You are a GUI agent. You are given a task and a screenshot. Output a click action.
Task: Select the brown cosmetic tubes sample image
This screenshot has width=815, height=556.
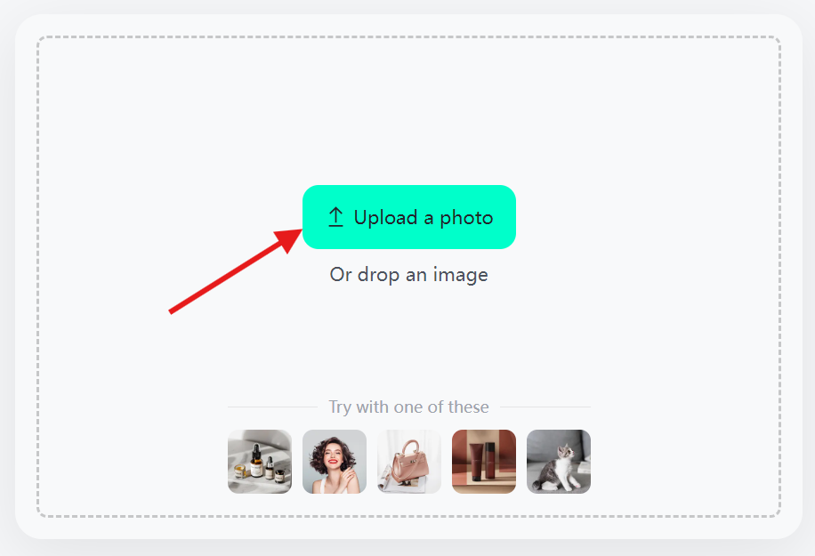point(484,462)
